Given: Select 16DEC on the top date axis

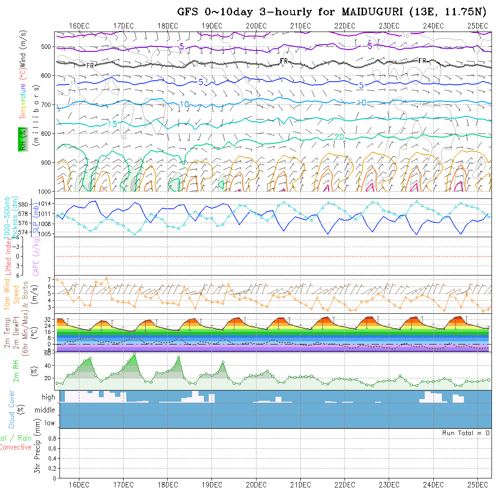Looking at the screenshot, I should 79,26.
